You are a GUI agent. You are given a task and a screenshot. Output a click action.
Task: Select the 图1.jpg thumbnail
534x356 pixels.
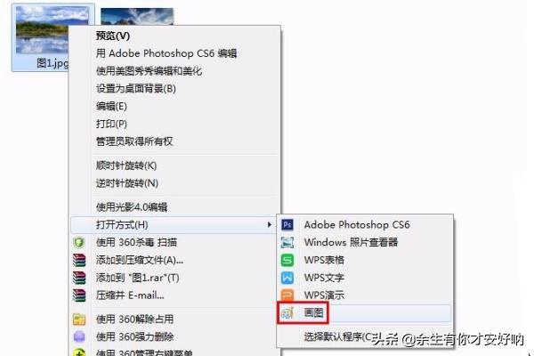[x=53, y=37]
